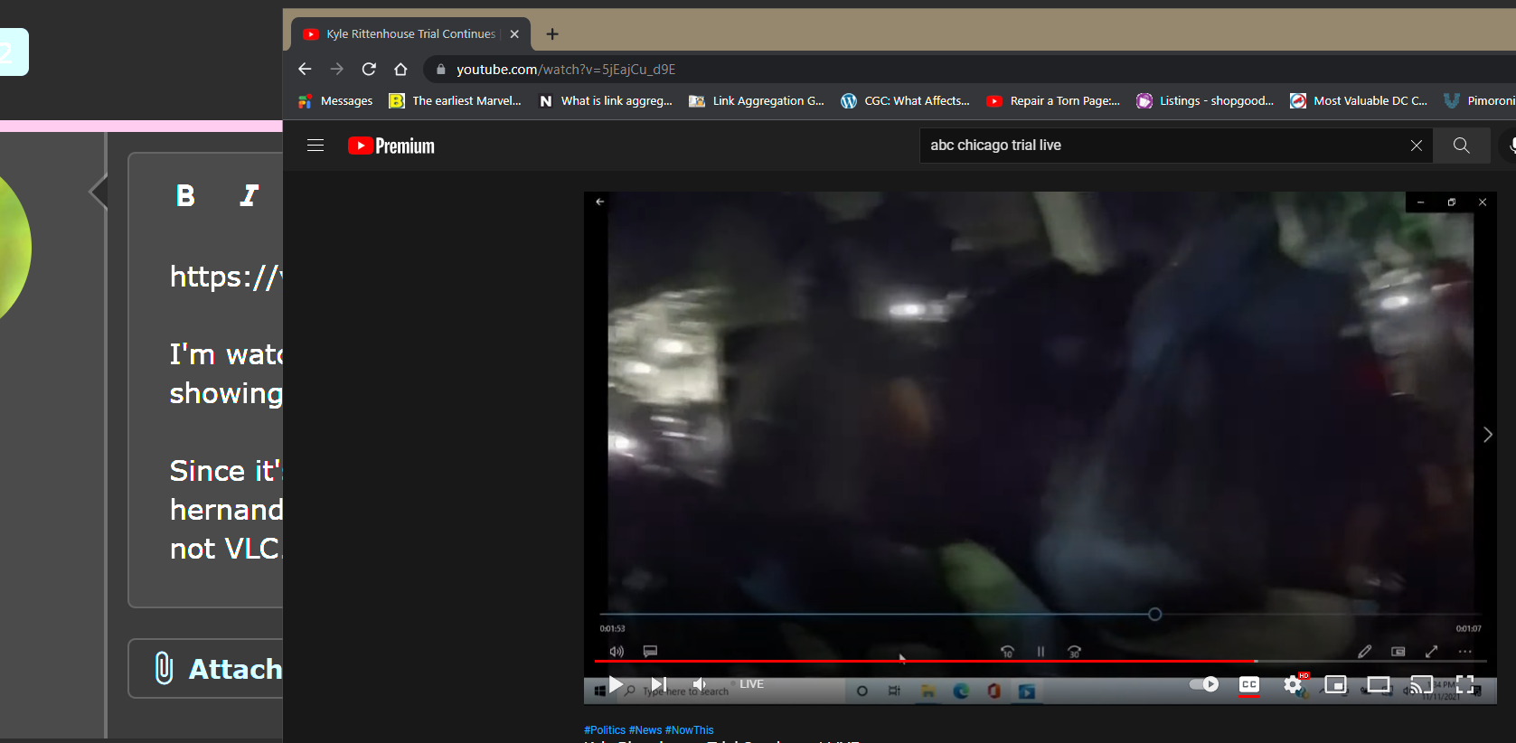Cast the video with the Cast icon
The image size is (1516, 743).
pyautogui.click(x=1422, y=684)
